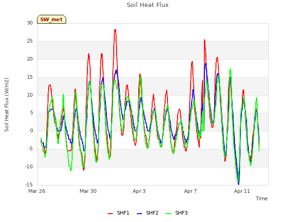
Task: Click the 25 y-axis tick label
Action: pos(30,41)
